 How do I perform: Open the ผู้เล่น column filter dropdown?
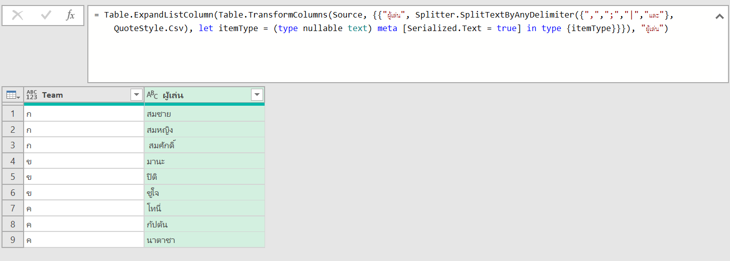click(257, 95)
